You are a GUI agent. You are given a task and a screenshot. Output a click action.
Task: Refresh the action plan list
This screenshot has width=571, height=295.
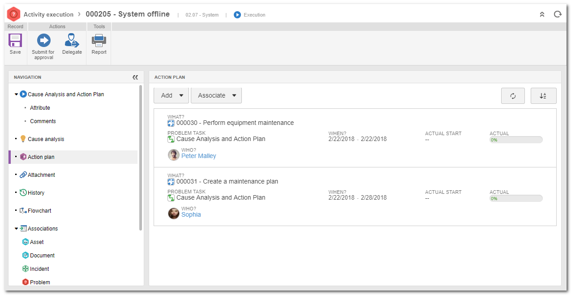point(513,96)
